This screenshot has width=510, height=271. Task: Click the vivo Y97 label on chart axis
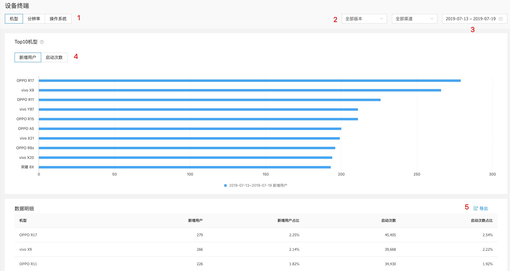point(27,109)
